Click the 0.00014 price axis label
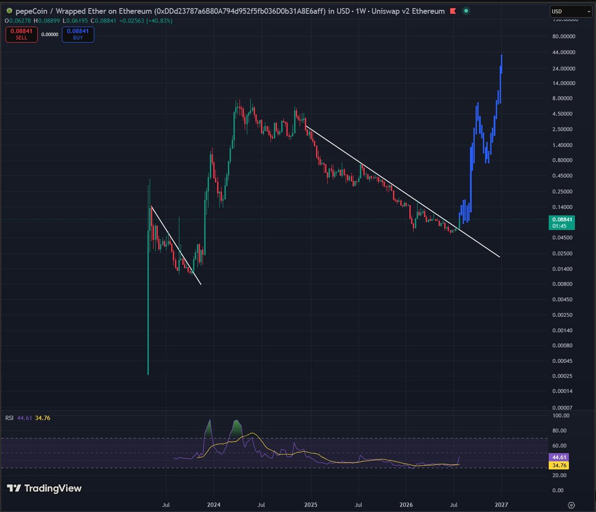 point(563,391)
